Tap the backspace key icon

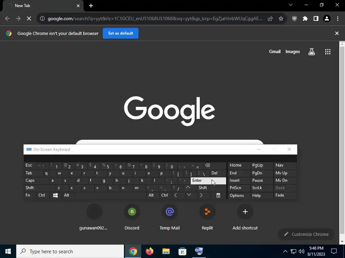coord(214,166)
